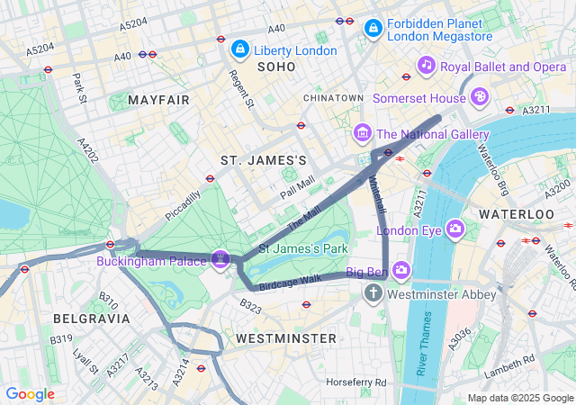Image resolution: width=576 pixels, height=405 pixels.
Task: Select The National Gallery museum icon
Action: pyautogui.click(x=363, y=133)
